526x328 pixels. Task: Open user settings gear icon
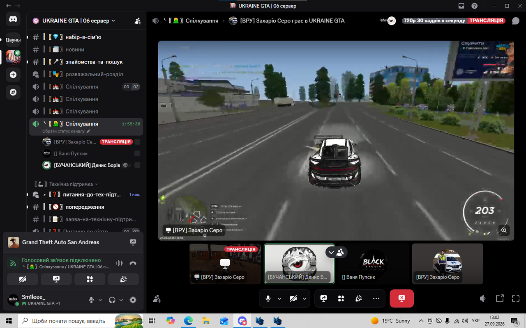point(133,300)
